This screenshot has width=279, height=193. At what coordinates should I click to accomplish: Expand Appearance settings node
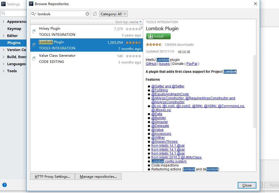click(x=4, y=22)
